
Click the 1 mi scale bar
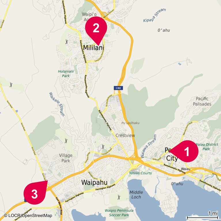click(202, 216)
